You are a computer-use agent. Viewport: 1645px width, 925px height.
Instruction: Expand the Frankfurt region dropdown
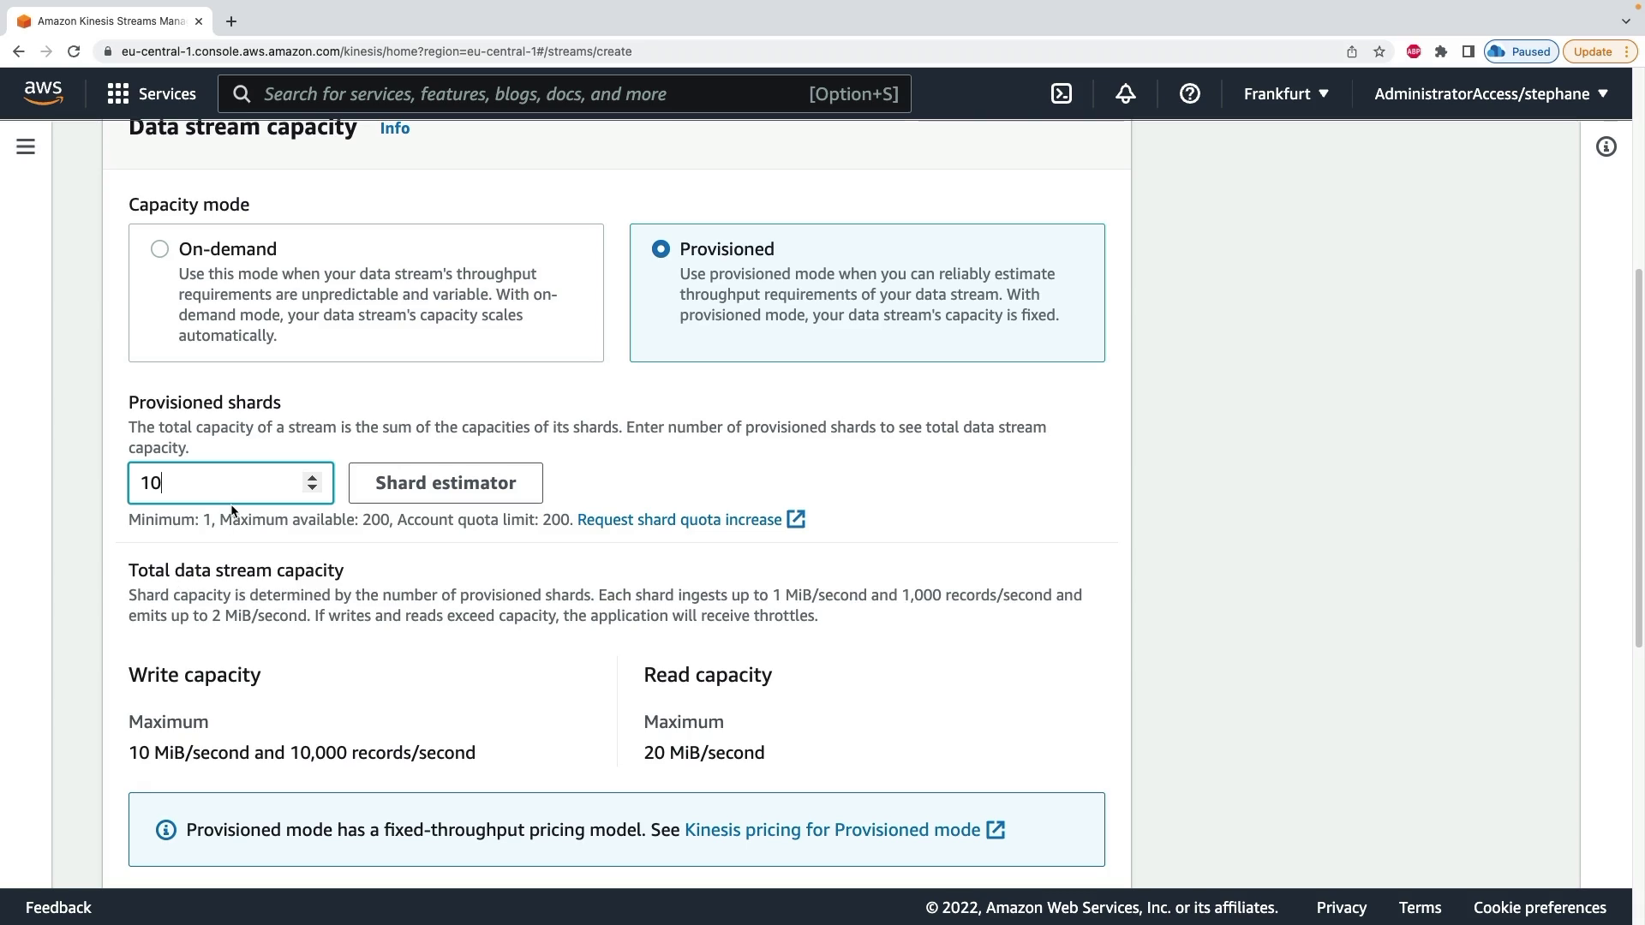click(x=1286, y=94)
